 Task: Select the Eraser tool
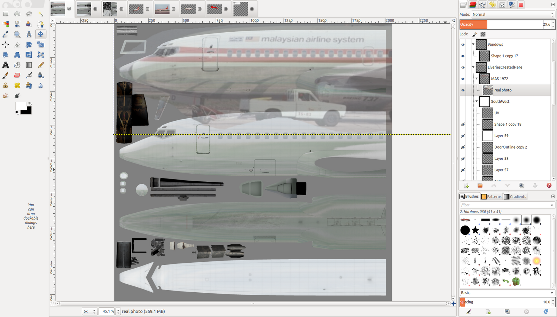17,75
